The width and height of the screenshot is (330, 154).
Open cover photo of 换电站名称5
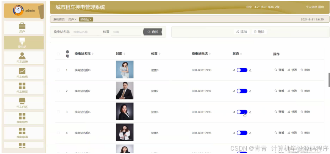[125, 132]
